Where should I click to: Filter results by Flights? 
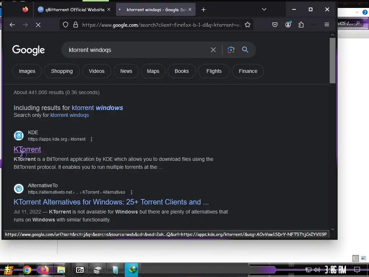[214, 71]
